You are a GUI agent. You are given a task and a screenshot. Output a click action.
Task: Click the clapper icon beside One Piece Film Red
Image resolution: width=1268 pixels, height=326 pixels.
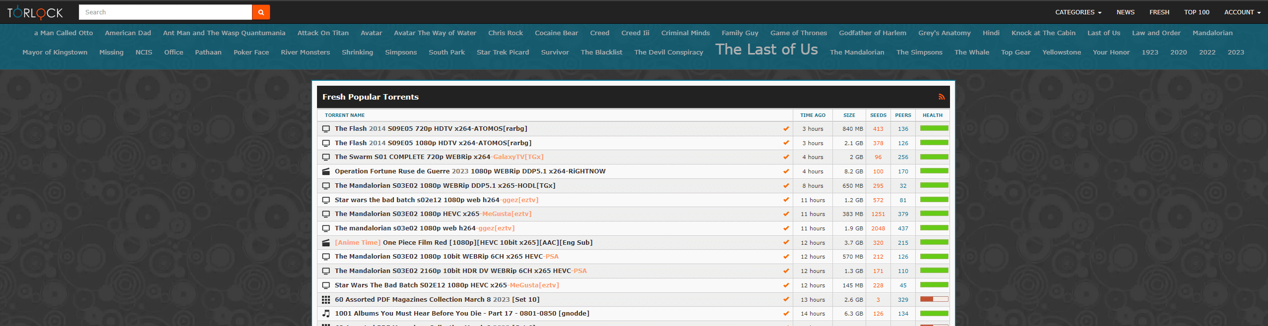tap(326, 243)
